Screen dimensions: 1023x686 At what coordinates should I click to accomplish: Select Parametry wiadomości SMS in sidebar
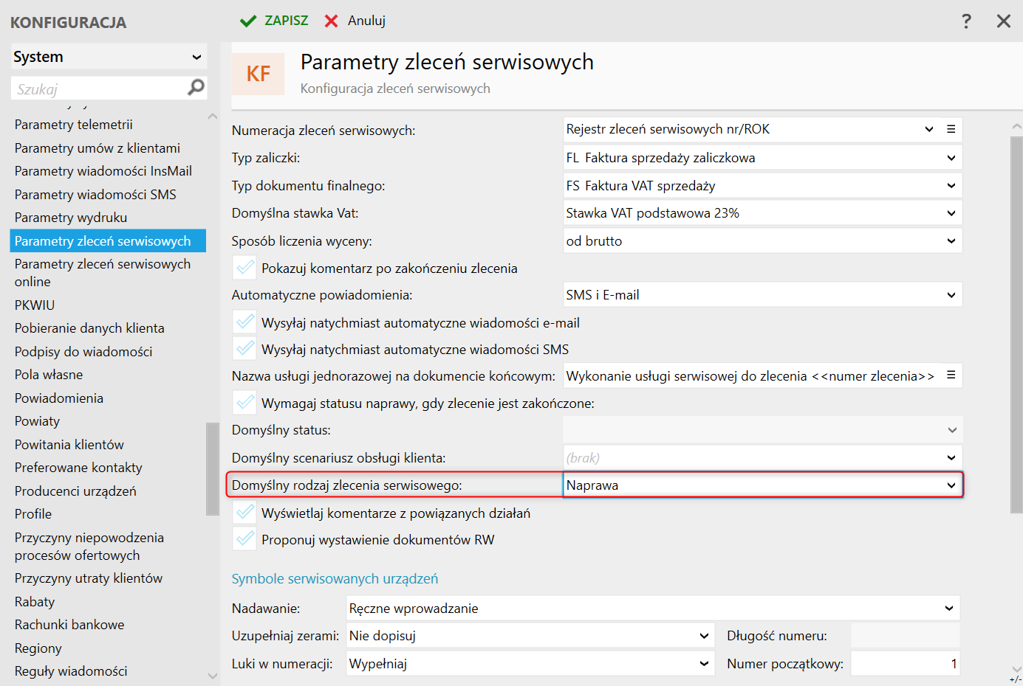(95, 195)
